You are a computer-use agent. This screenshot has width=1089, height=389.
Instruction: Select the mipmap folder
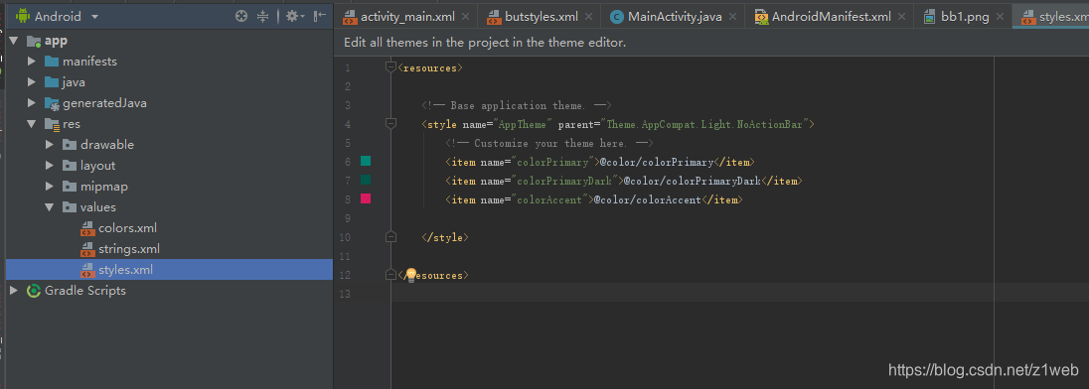[104, 187]
